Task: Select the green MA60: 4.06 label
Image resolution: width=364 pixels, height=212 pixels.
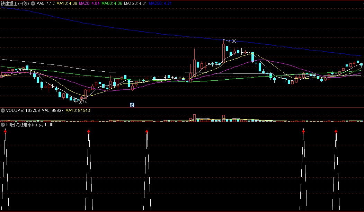Action: point(112,3)
